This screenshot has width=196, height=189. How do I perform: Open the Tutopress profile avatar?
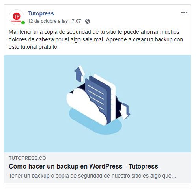click(x=17, y=17)
